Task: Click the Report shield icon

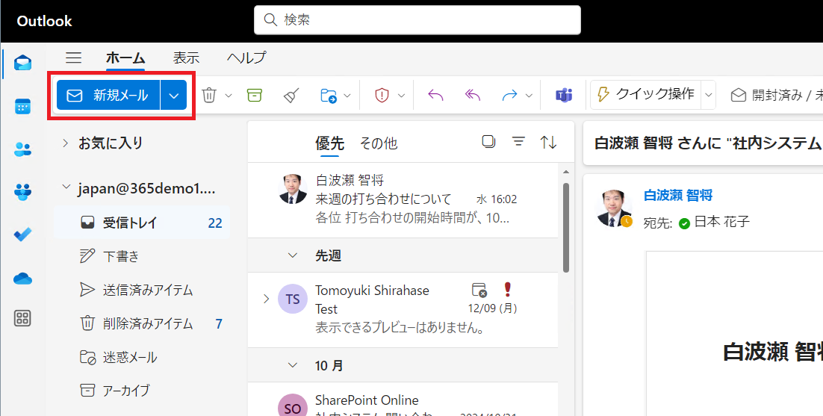Action: coord(382,95)
